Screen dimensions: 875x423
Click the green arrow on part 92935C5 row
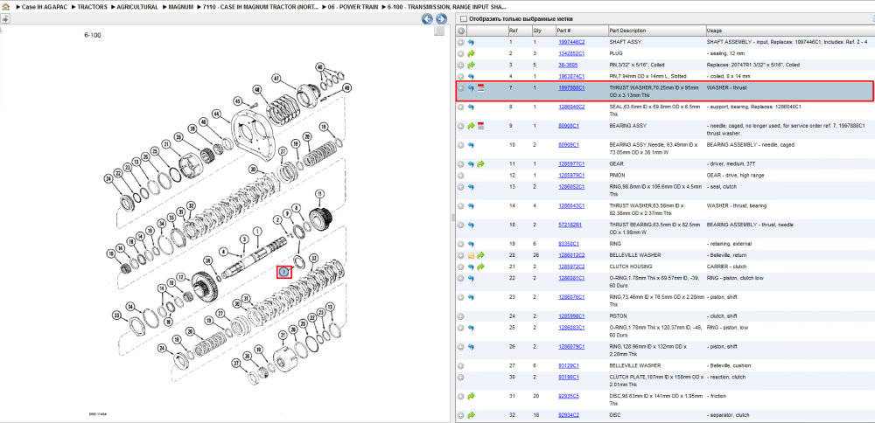coord(471,396)
